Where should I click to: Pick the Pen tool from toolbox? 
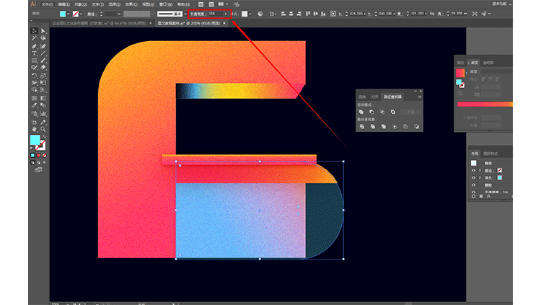pyautogui.click(x=34, y=45)
